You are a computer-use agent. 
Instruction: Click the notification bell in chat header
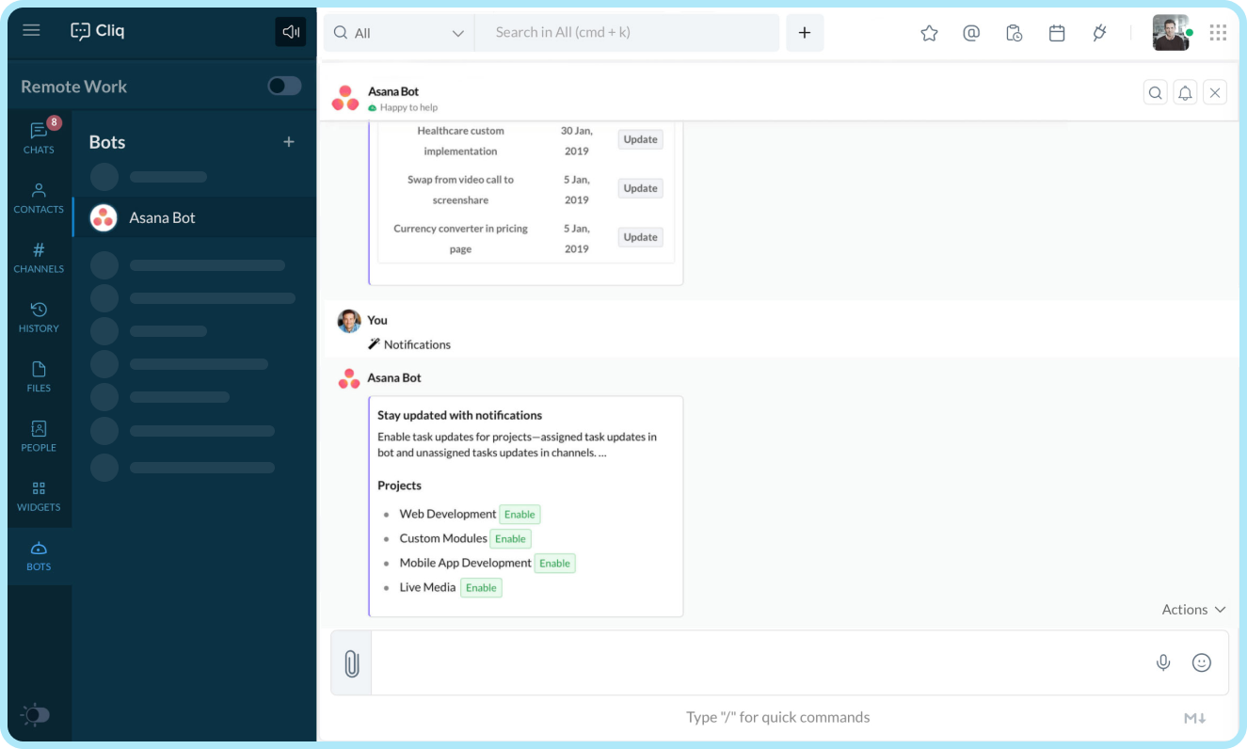click(1185, 92)
